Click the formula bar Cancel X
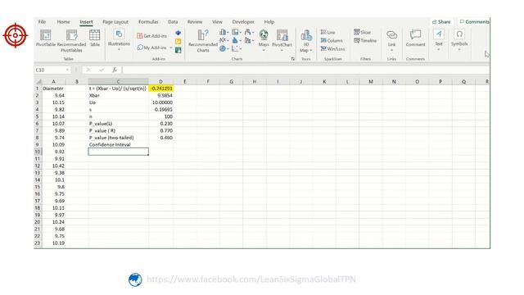The width and height of the screenshot is (524, 295). pos(88,70)
